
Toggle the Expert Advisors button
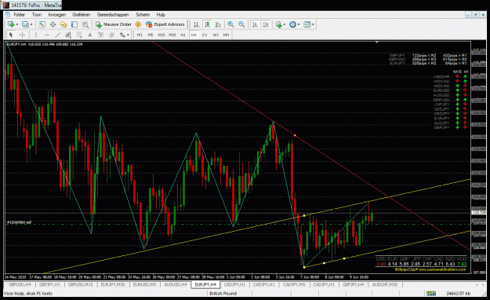click(x=165, y=24)
